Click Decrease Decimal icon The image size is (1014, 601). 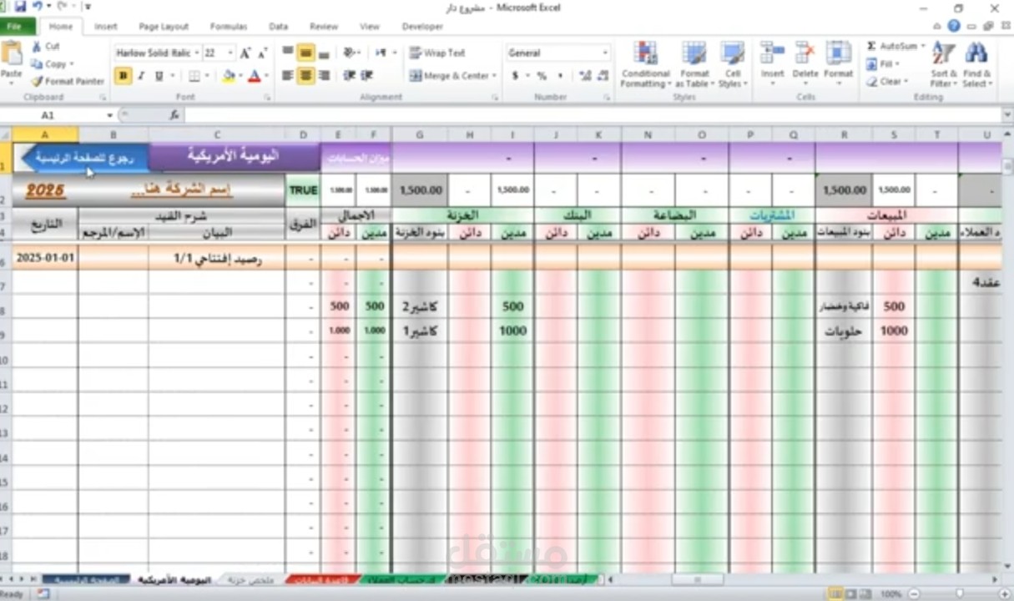click(x=602, y=76)
